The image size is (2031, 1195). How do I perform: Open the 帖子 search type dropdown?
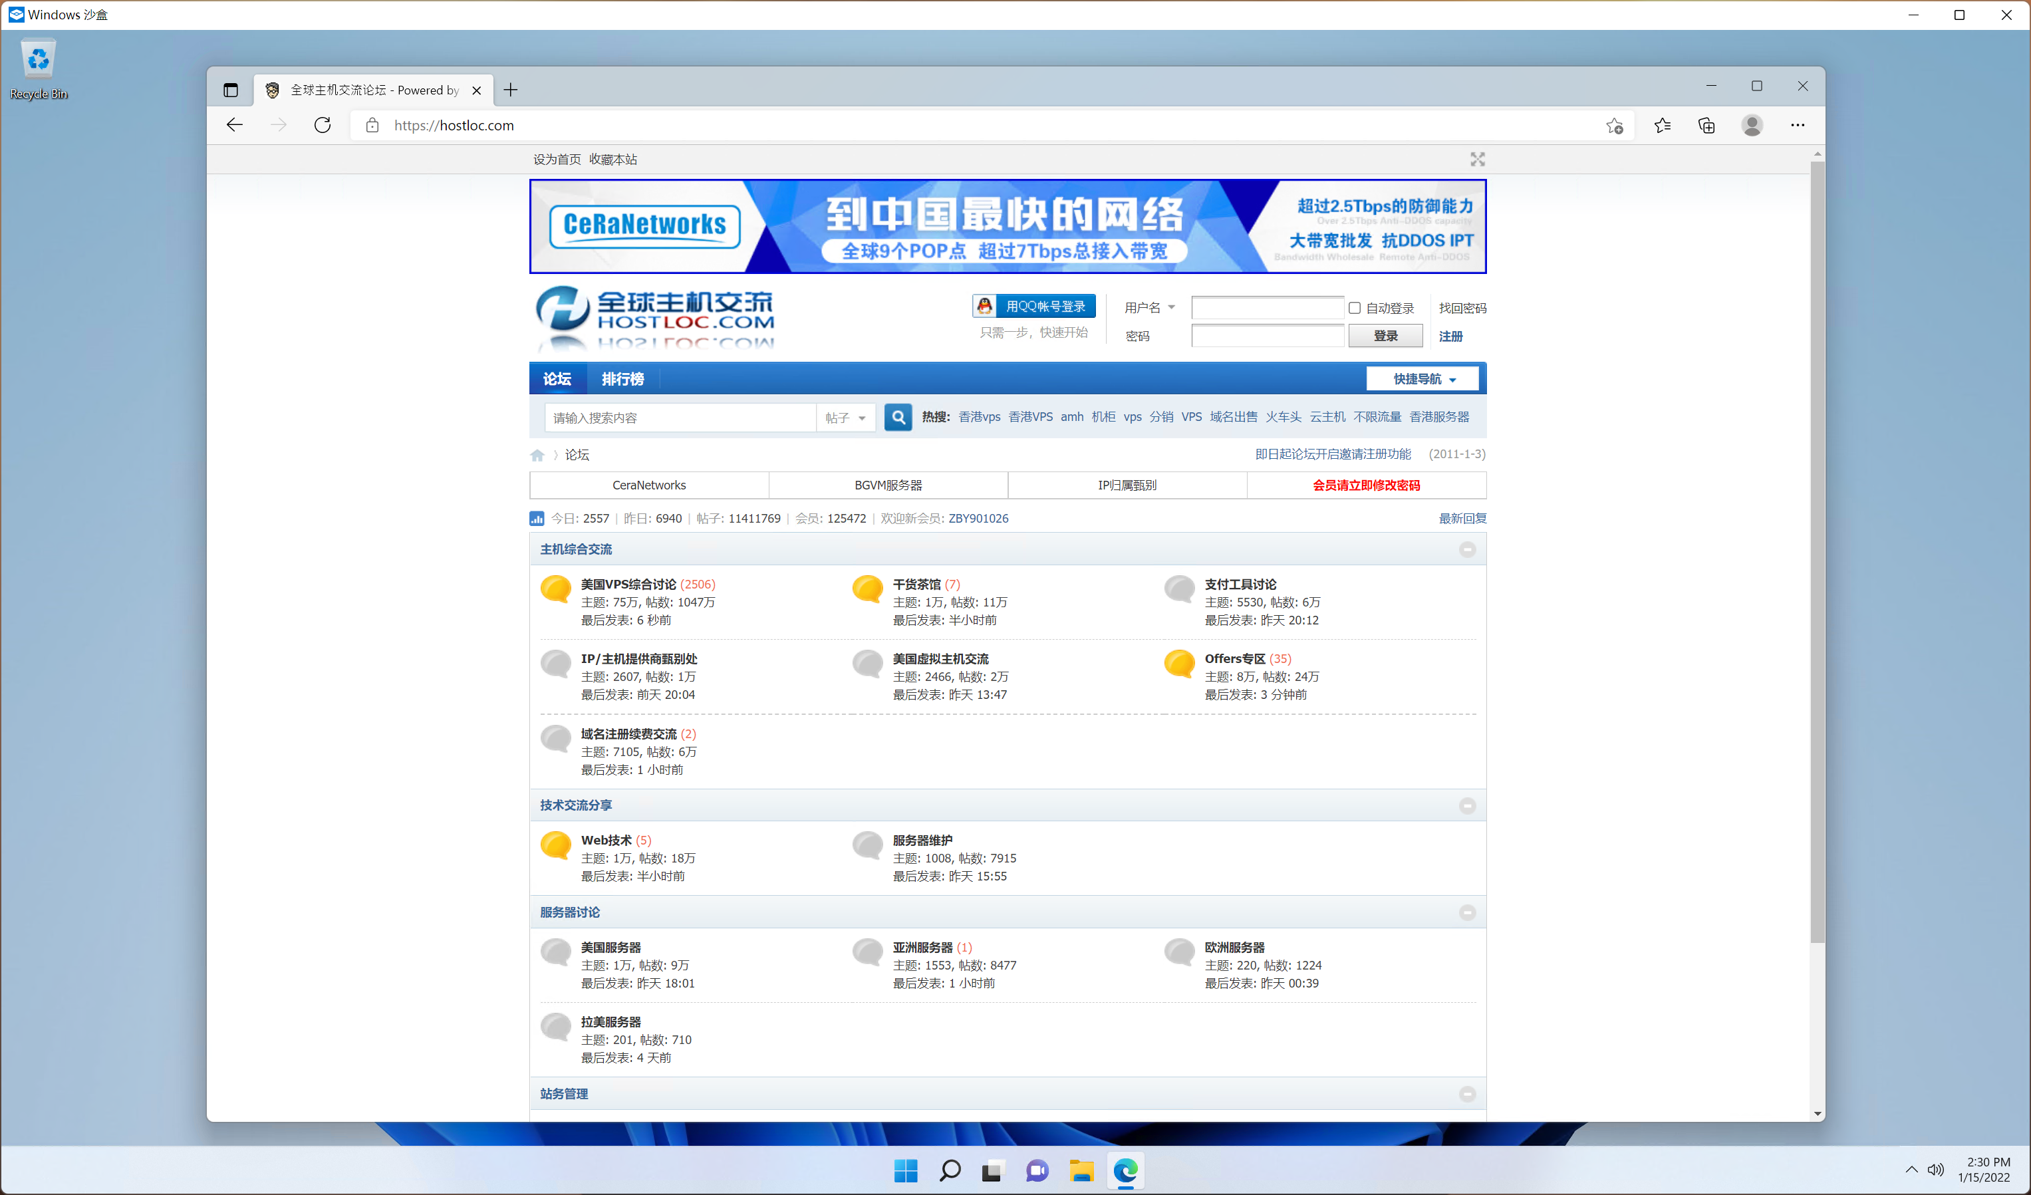point(845,418)
